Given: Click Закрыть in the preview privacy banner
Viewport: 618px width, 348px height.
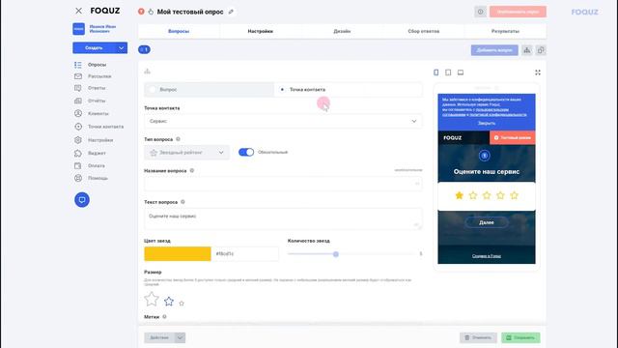Looking at the screenshot, I should tap(487, 123).
